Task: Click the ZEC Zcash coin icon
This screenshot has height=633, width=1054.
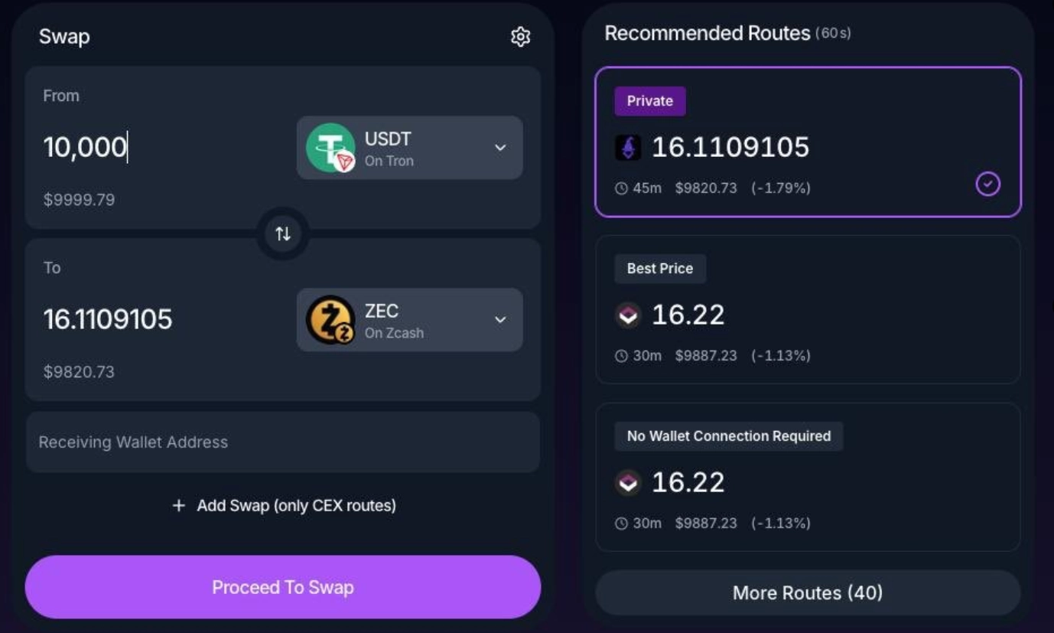Action: point(330,320)
